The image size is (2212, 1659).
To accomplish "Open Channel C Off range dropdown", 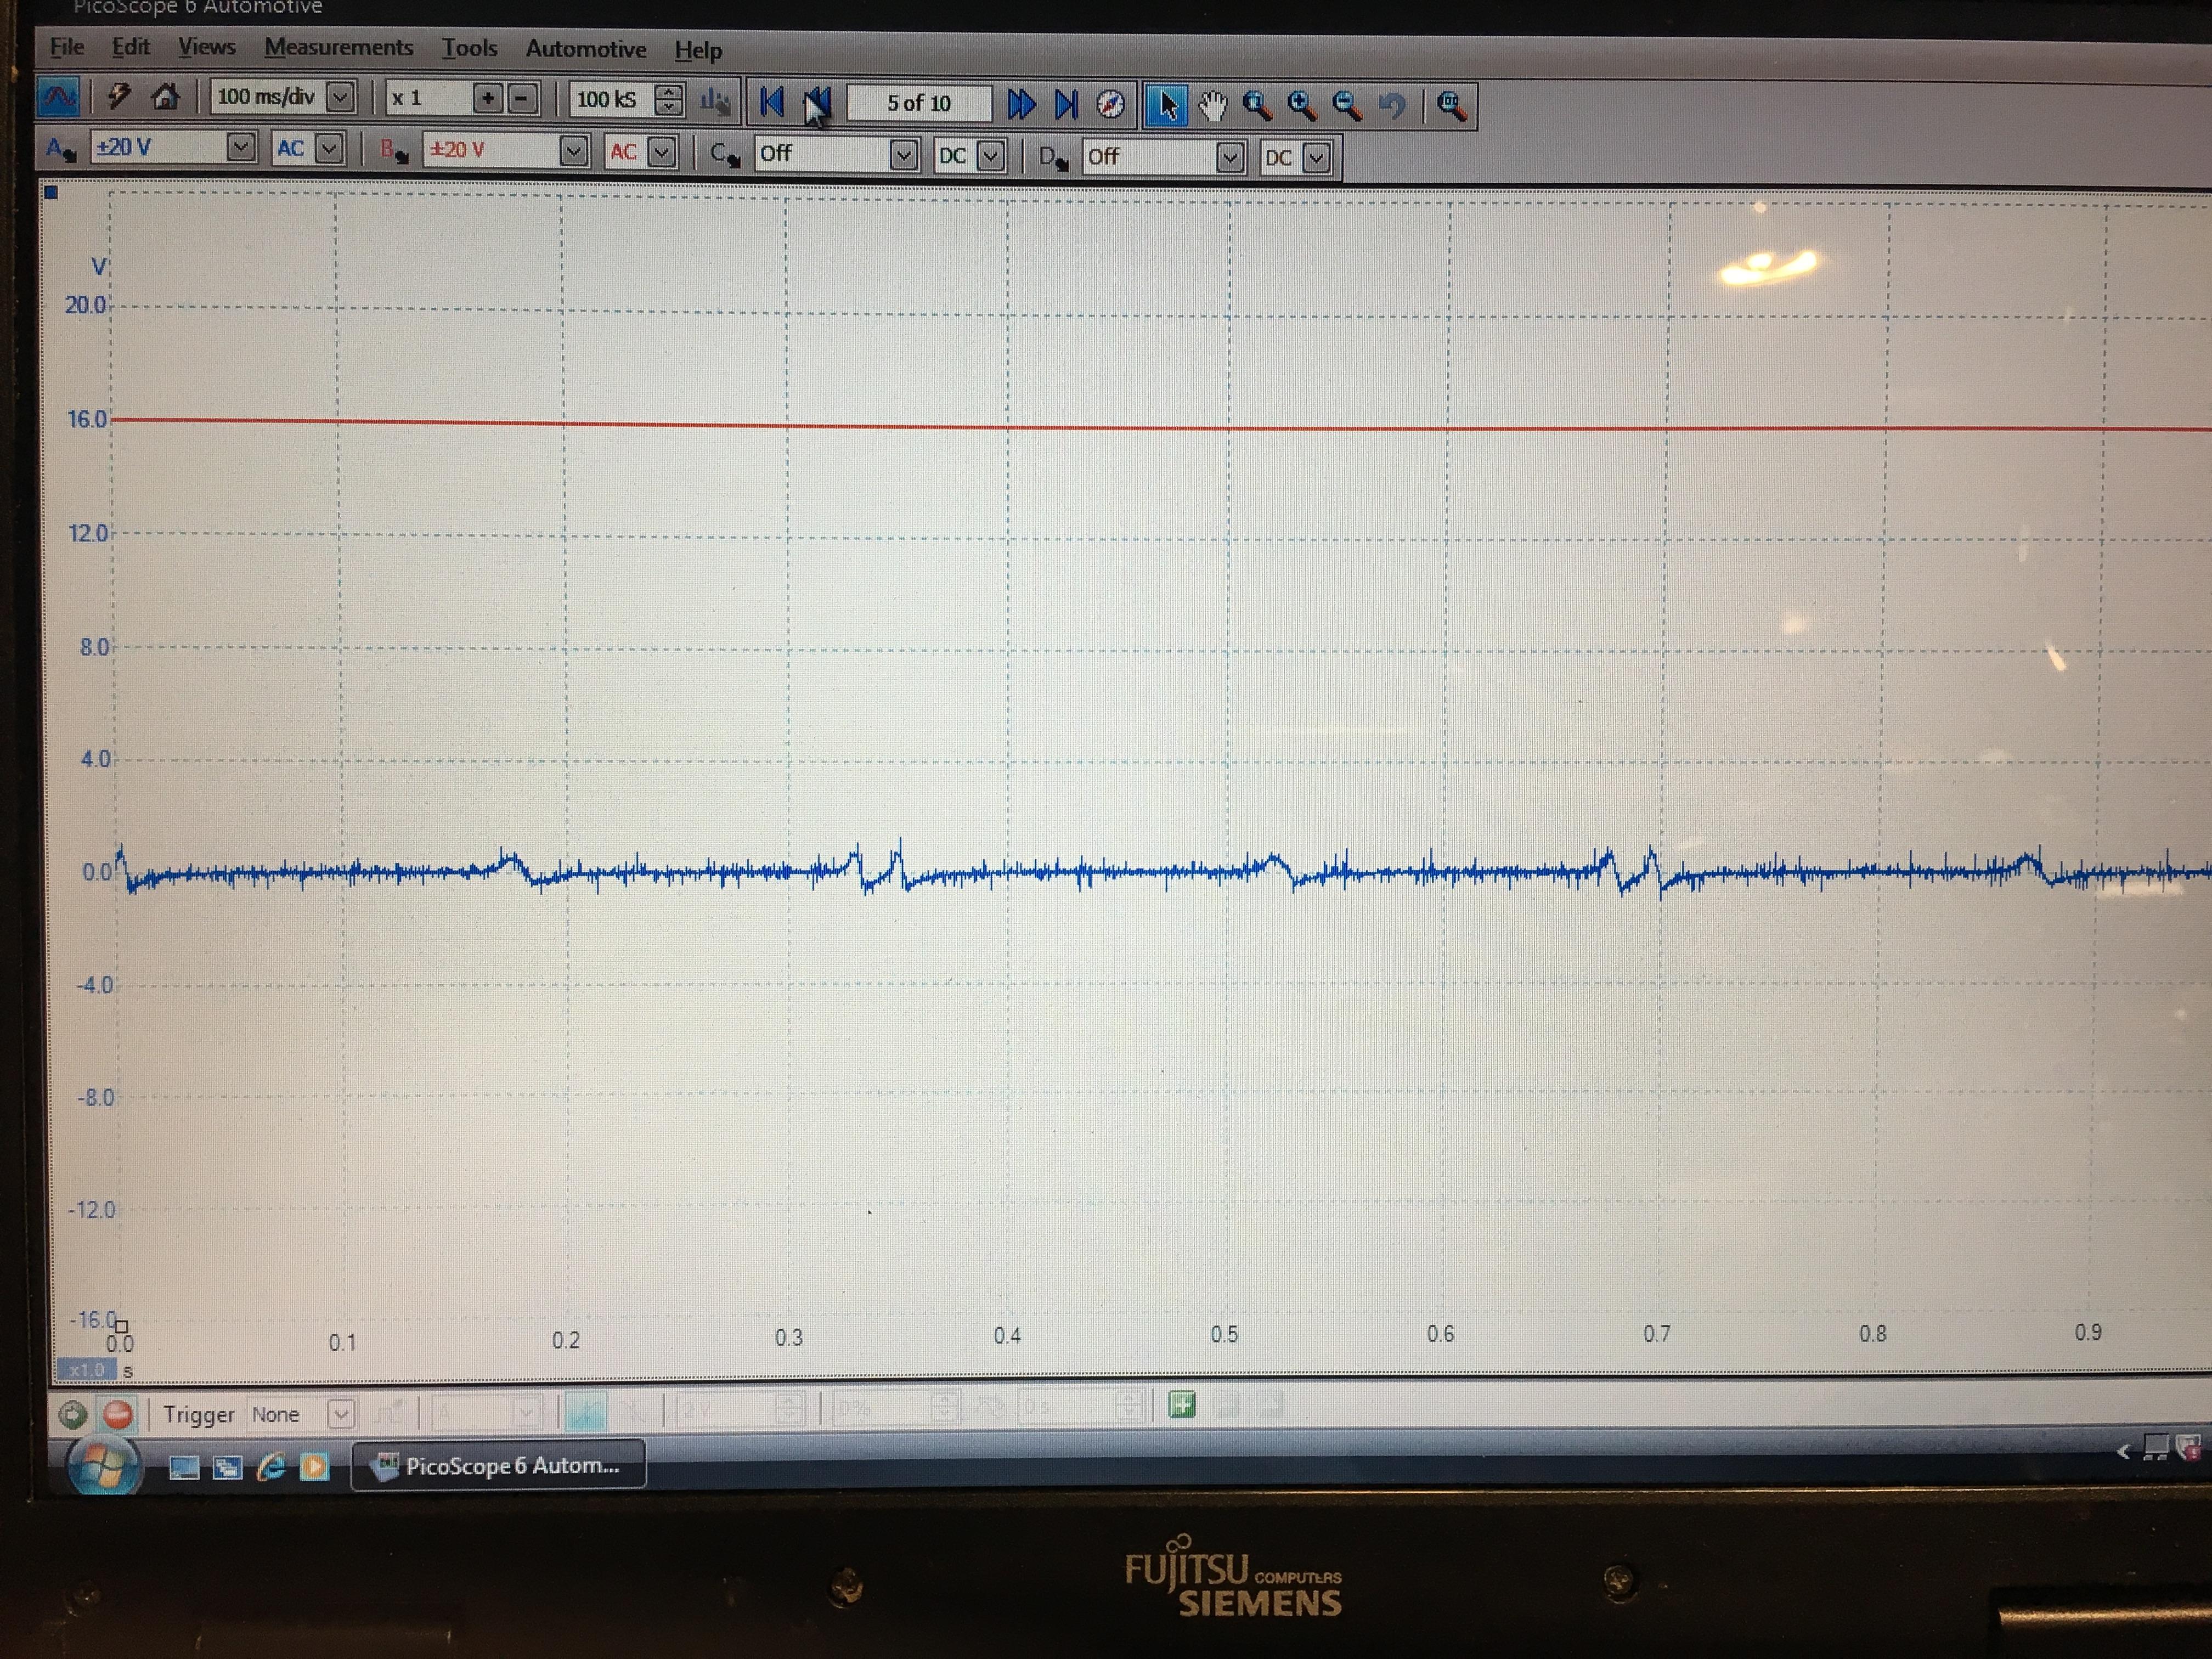I will (x=903, y=155).
